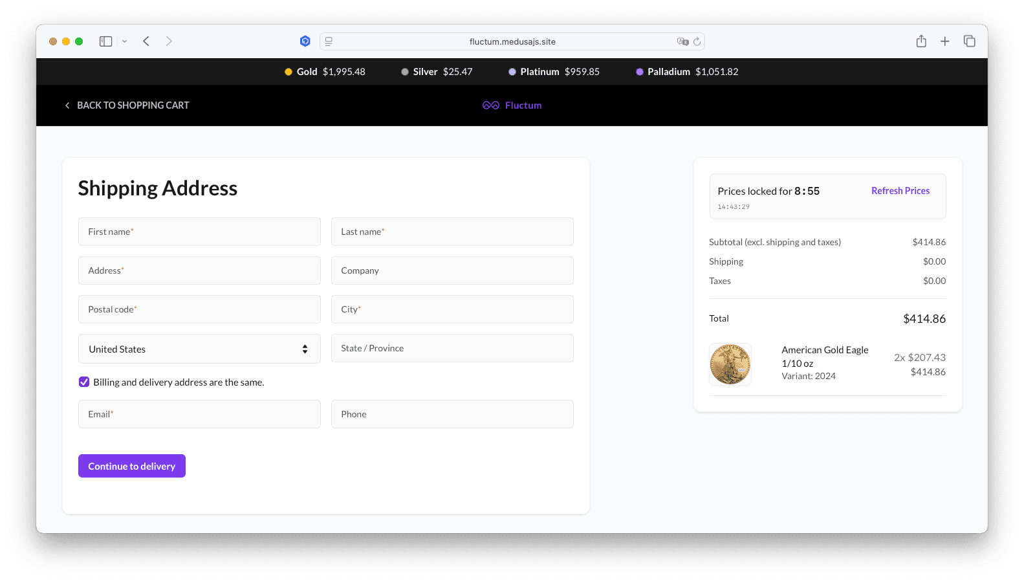Focus the Email field
This screenshot has height=581, width=1024.
click(x=199, y=414)
